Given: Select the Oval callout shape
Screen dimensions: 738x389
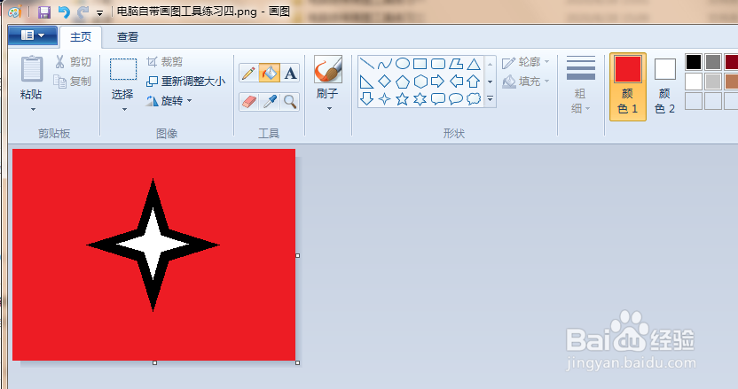Looking at the screenshot, I should (456, 98).
